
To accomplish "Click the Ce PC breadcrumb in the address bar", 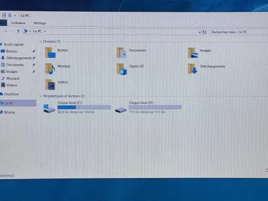I will (38, 31).
